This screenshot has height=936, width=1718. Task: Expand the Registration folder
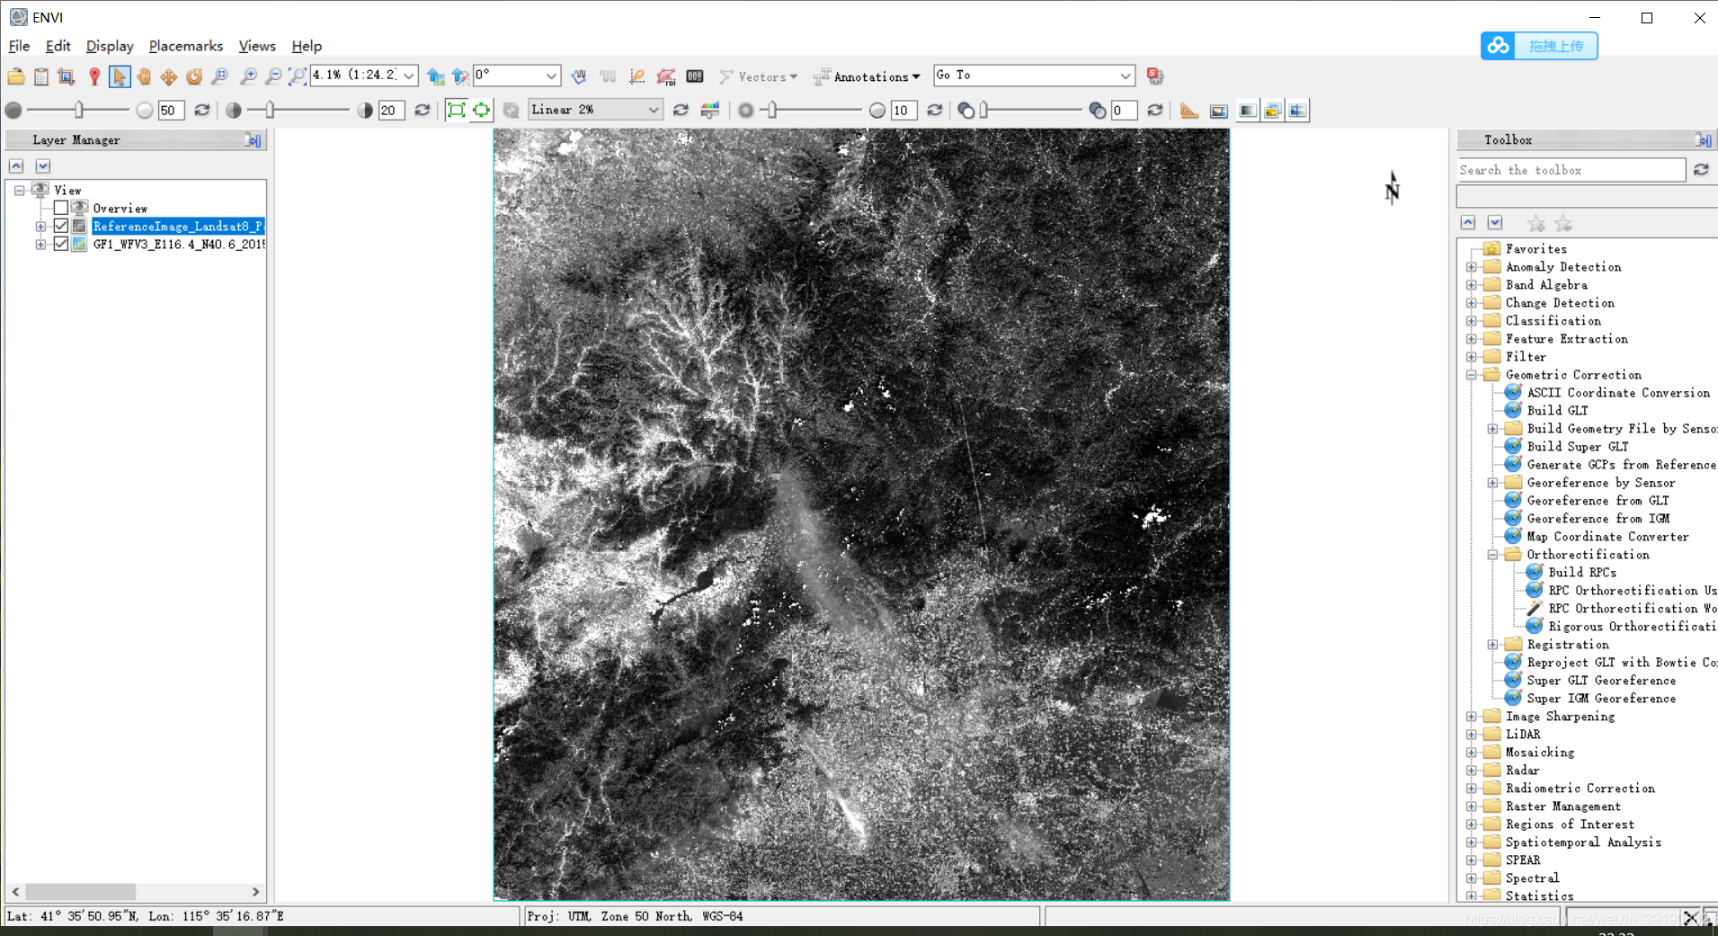coord(1493,645)
